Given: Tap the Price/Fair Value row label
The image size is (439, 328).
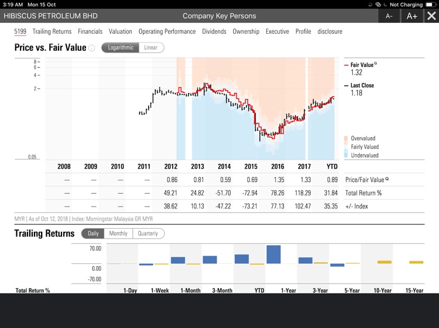Looking at the screenshot, I should coord(365,180).
